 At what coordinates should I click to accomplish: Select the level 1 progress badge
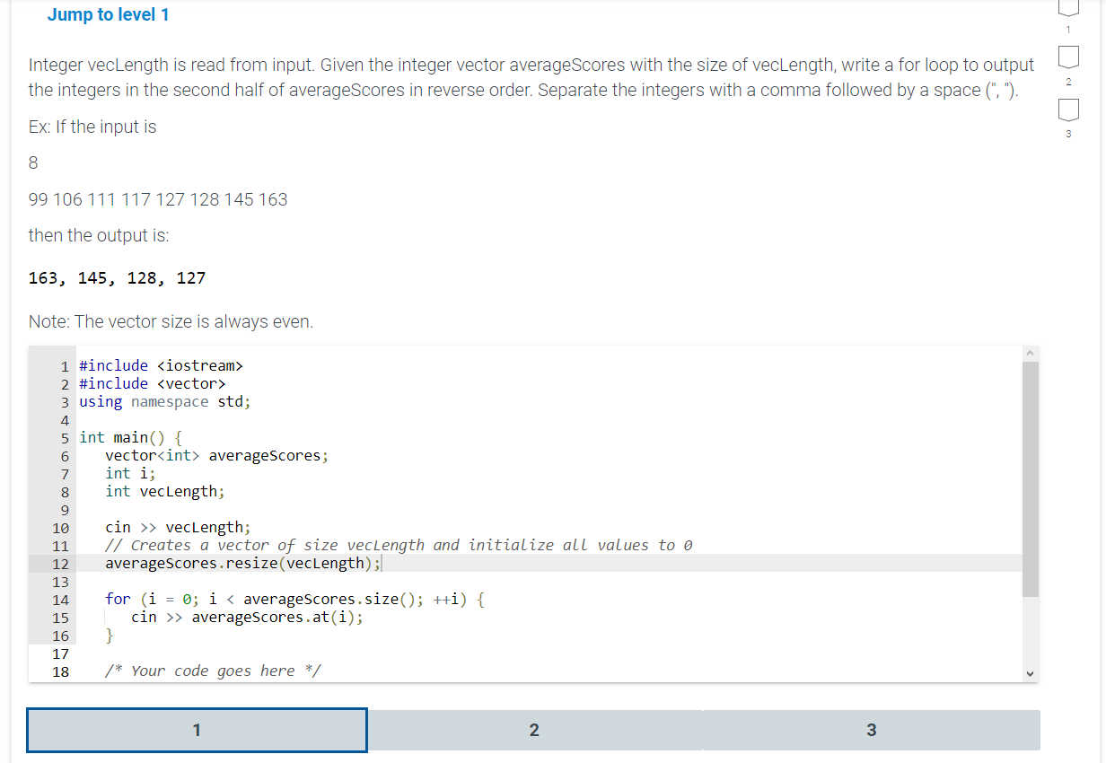coord(1067,9)
